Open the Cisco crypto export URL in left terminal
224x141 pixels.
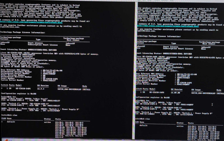click(31, 22)
